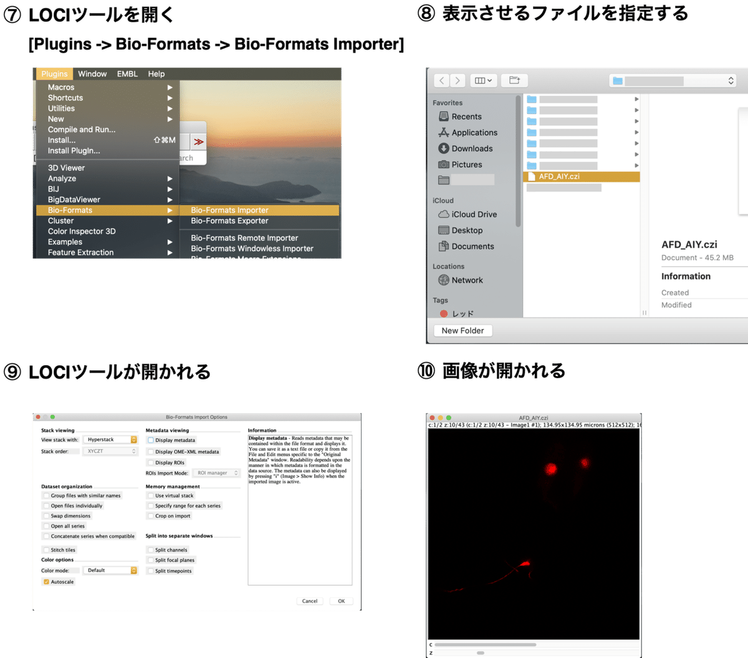Image resolution: width=748 pixels, height=658 pixels.
Task: Click the forward arrow in the file dialog
Action: tap(458, 80)
